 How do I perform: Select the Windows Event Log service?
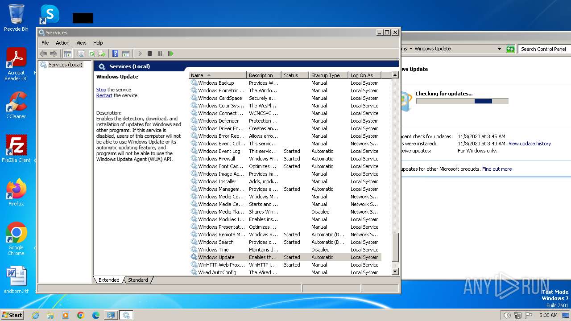[x=285, y=151]
